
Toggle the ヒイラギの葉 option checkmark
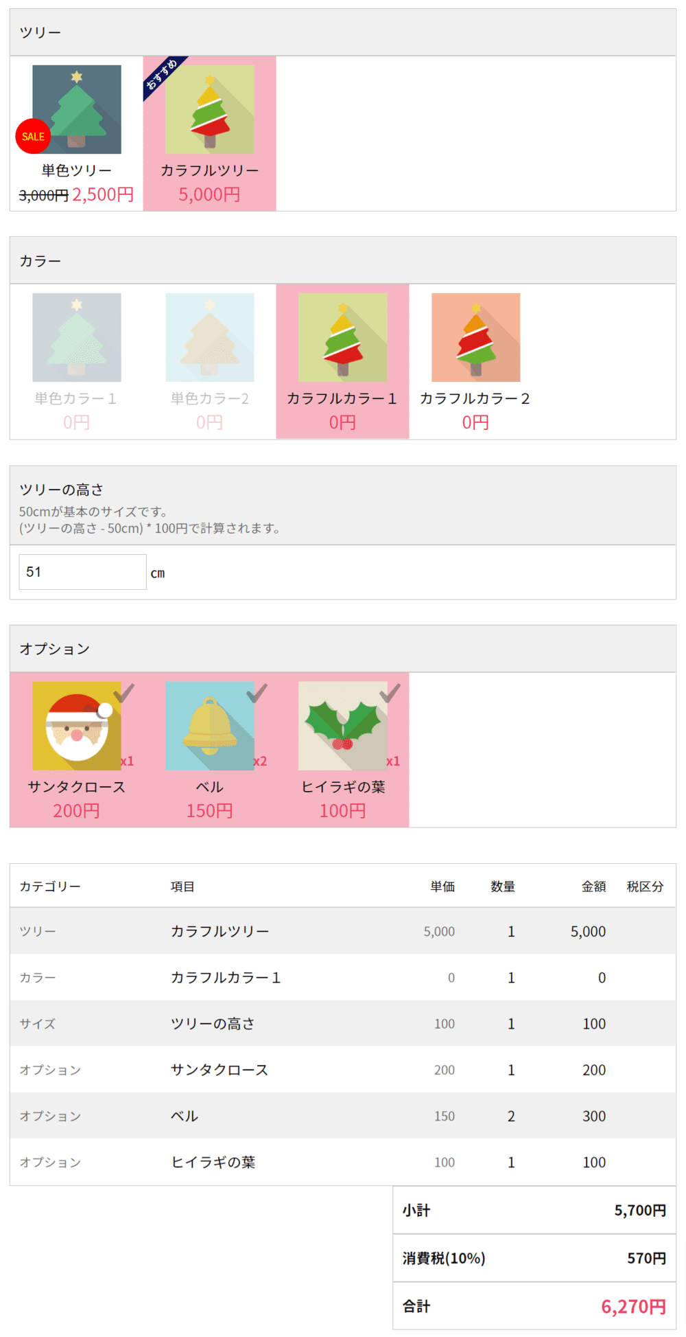tap(390, 693)
